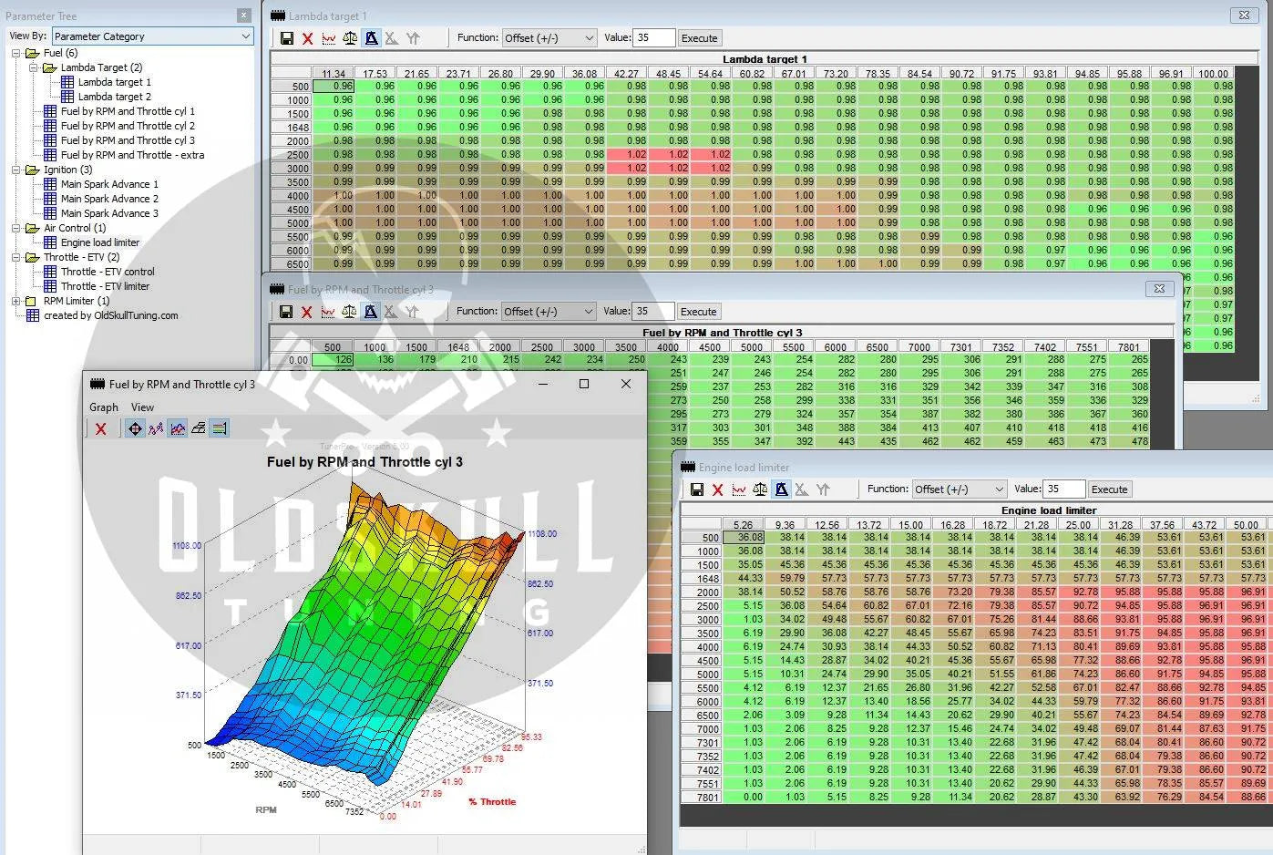Screen dimensions: 1273x855
Task: Click the data points icon in graph toolbar
Action: pyautogui.click(x=156, y=428)
